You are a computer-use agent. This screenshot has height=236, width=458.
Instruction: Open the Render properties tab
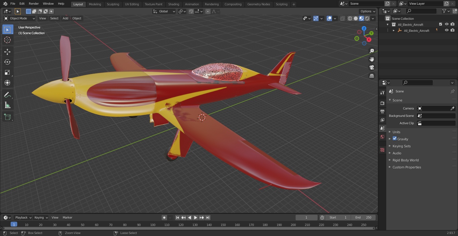coord(382,103)
